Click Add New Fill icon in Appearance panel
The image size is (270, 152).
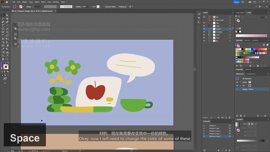(x=241, y=116)
